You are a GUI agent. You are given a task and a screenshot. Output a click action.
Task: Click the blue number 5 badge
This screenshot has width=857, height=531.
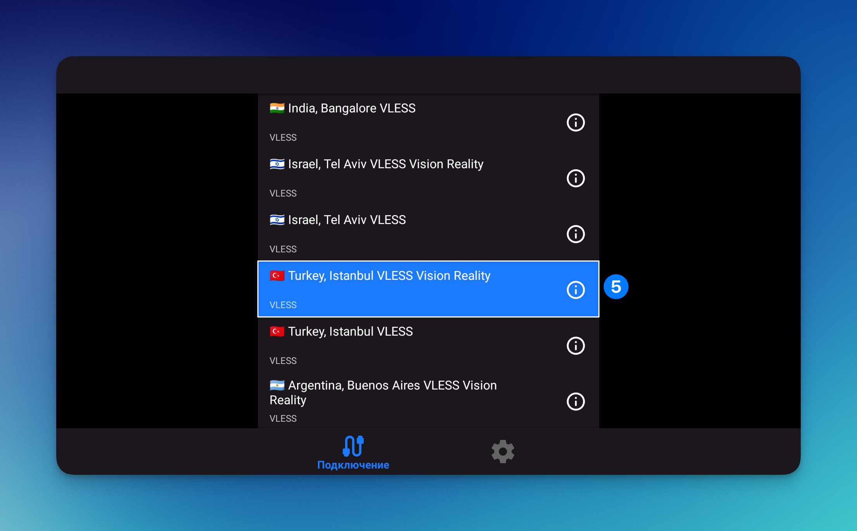pos(616,287)
